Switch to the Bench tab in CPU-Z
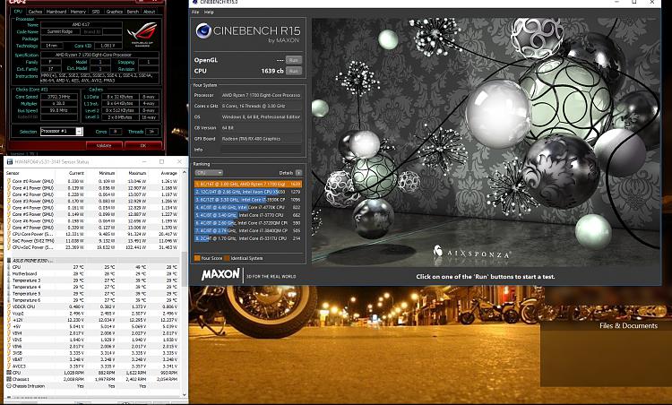 point(133,12)
